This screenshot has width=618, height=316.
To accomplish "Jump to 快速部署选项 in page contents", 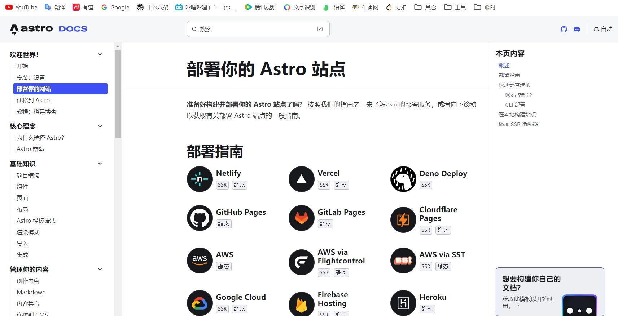I will [514, 85].
